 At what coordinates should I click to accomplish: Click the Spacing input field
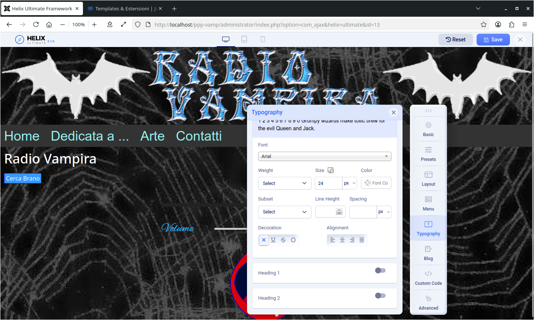coord(363,212)
